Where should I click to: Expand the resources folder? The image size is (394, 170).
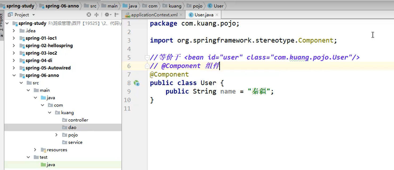coord(35,150)
